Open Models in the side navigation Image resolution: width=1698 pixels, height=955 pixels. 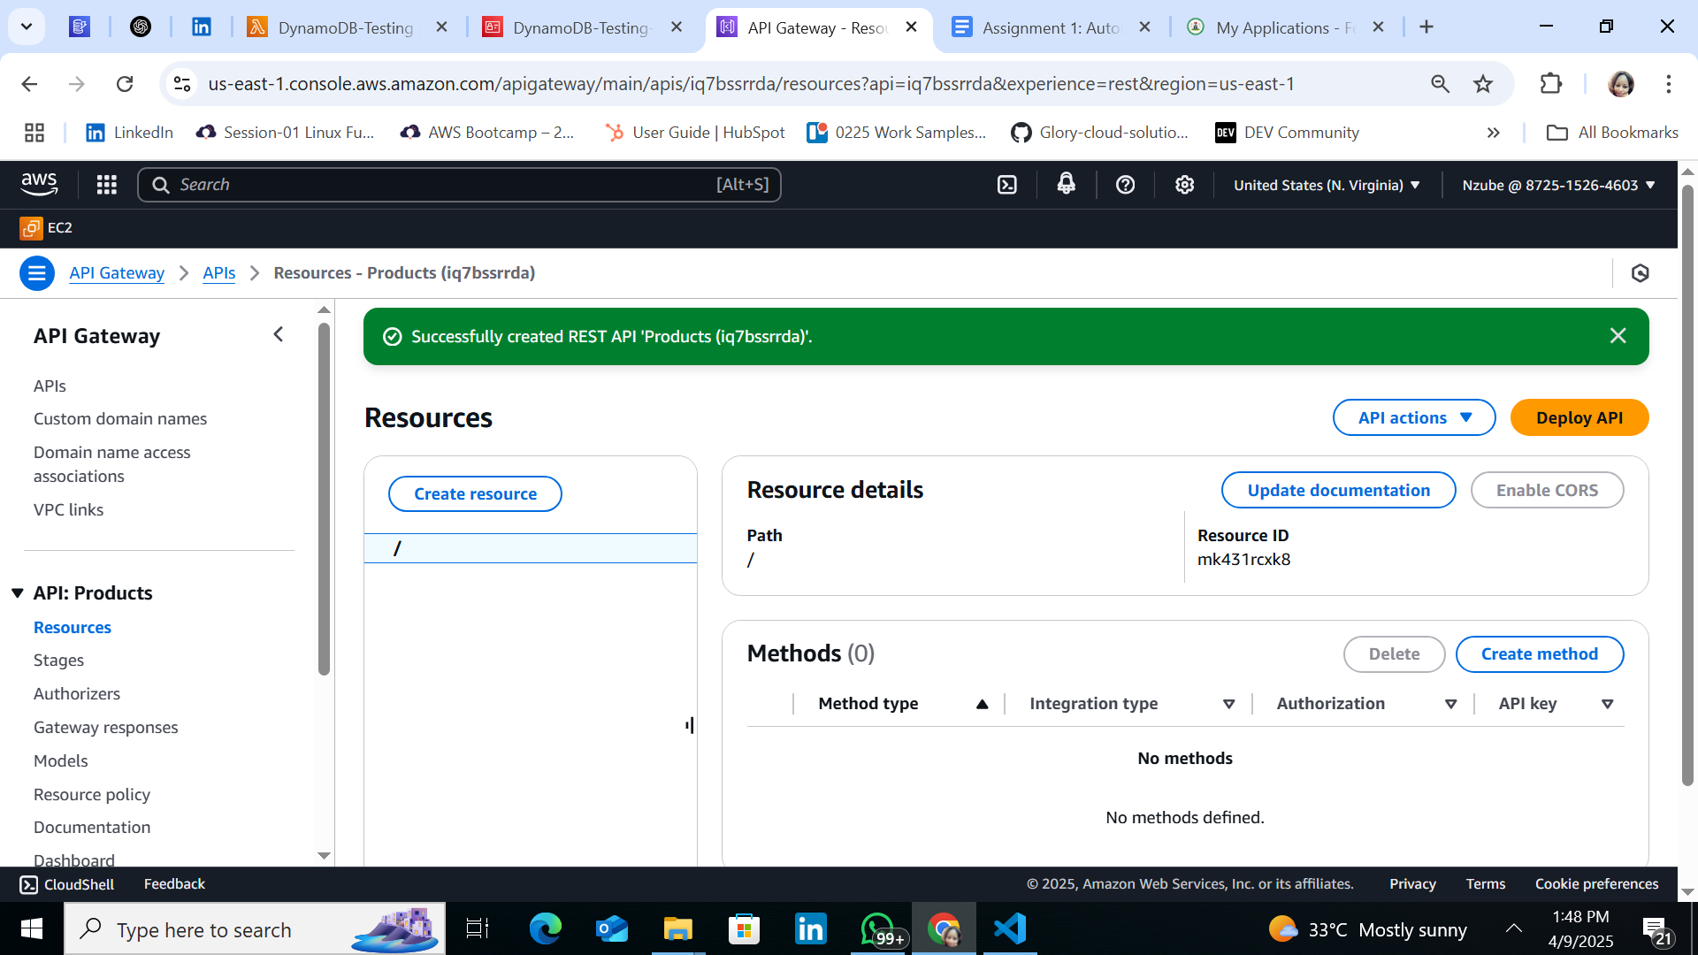(x=61, y=761)
